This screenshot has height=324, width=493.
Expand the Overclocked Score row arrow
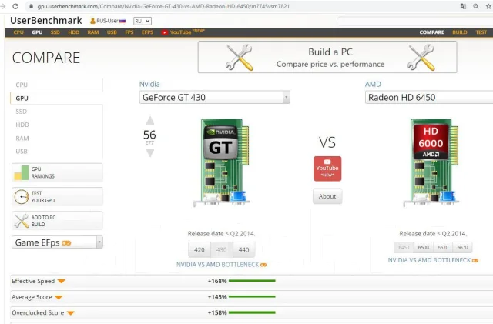click(x=70, y=313)
